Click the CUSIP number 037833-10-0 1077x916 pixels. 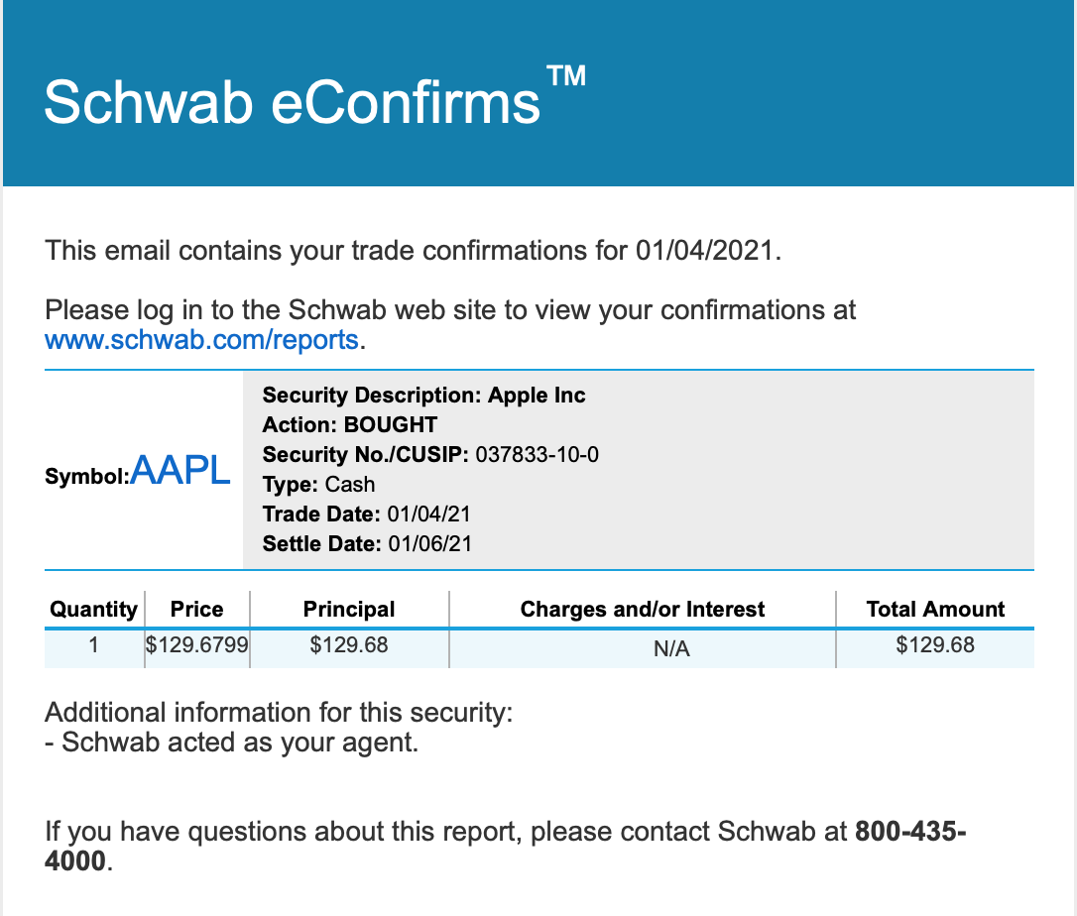pos(538,455)
